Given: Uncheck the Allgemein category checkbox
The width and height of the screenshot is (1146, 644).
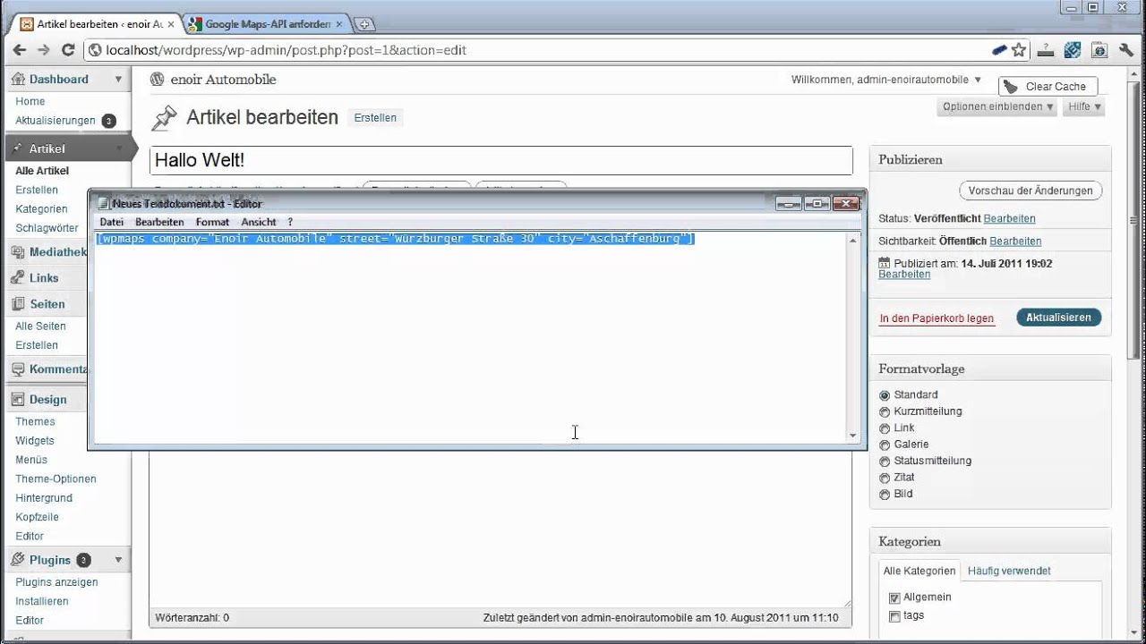Looking at the screenshot, I should 894,597.
